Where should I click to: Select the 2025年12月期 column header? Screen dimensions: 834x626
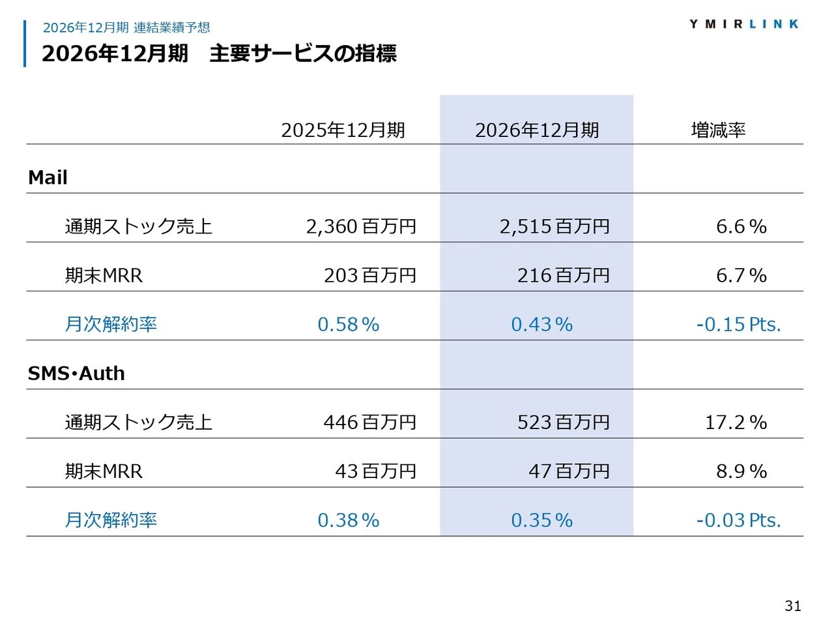pyautogui.click(x=343, y=130)
